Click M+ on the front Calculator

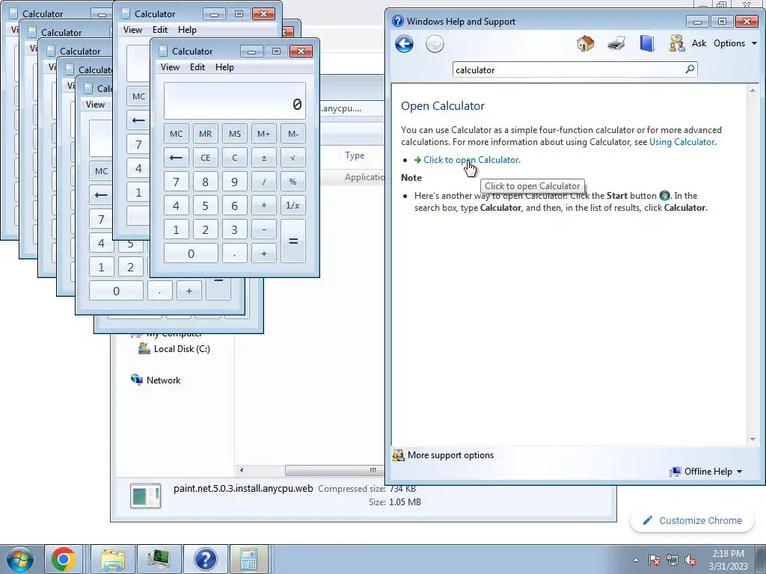(x=264, y=134)
